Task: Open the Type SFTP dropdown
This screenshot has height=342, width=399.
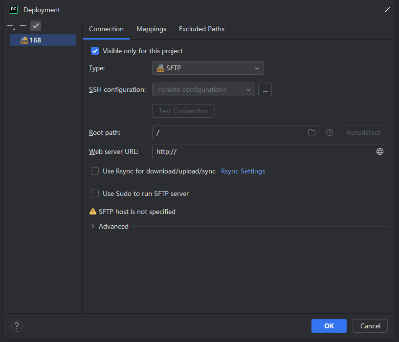Action: click(x=208, y=68)
